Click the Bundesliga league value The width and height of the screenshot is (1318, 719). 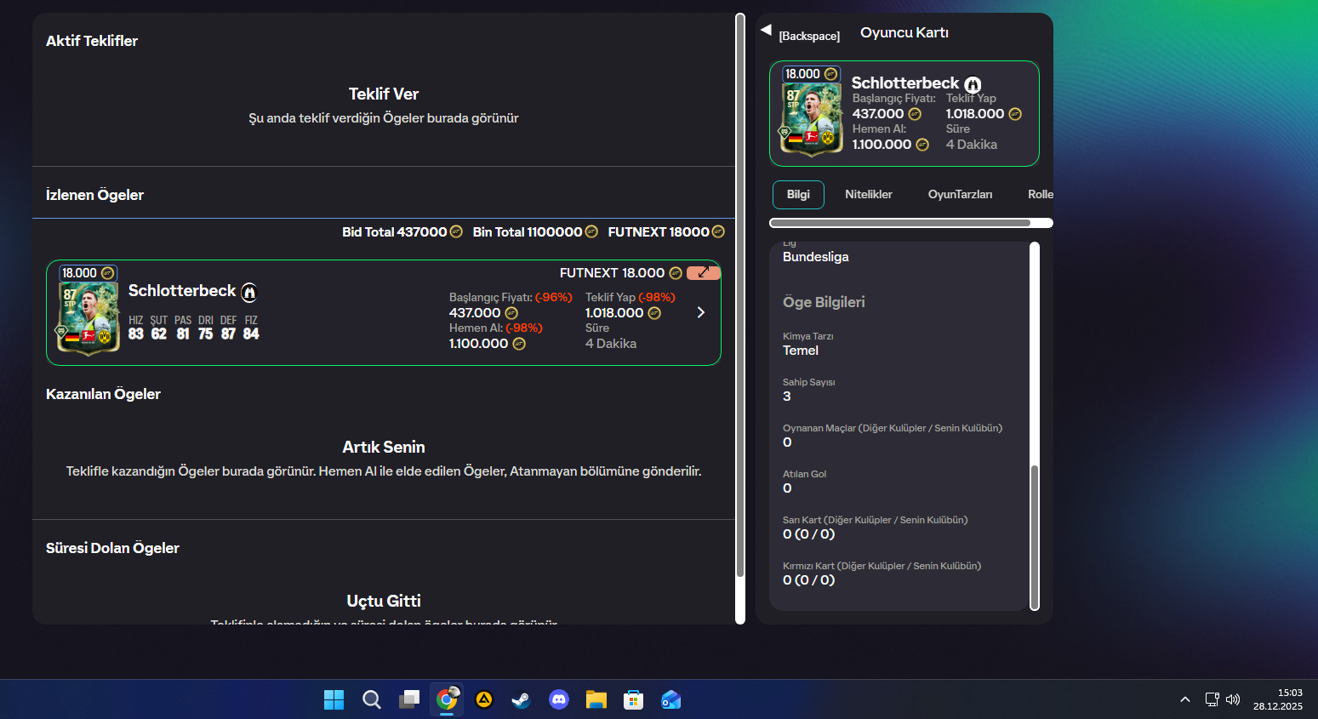pos(816,257)
